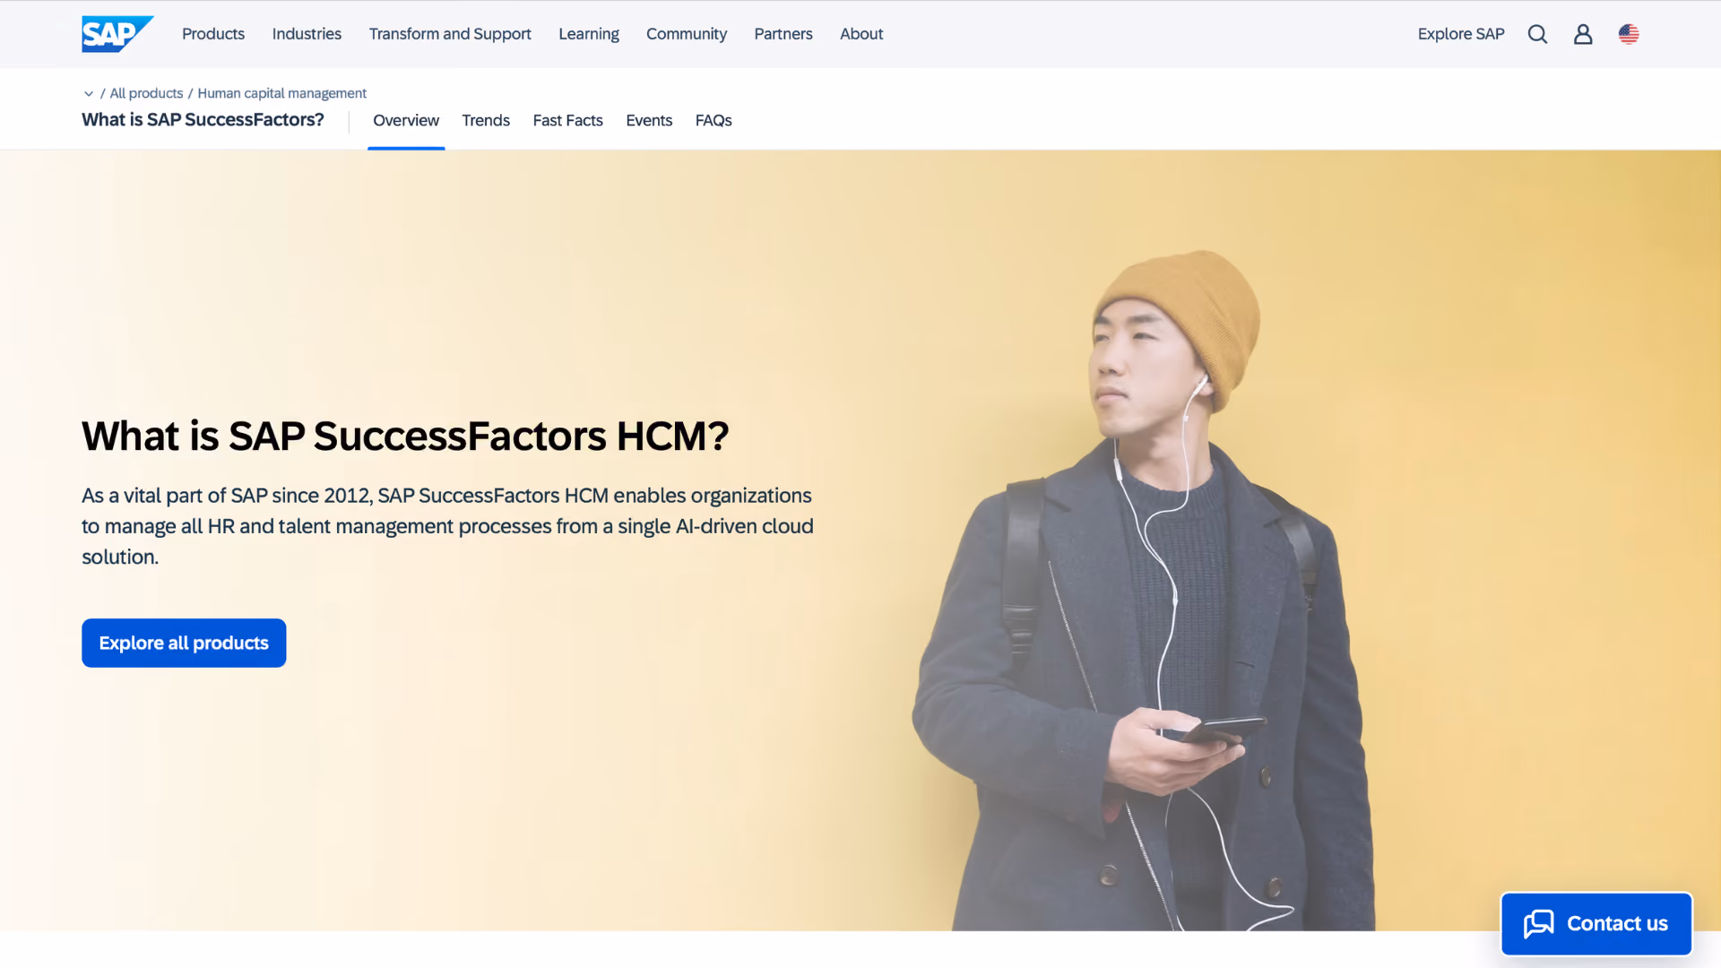The image size is (1721, 968).
Task: Open the About menu
Action: (x=861, y=34)
